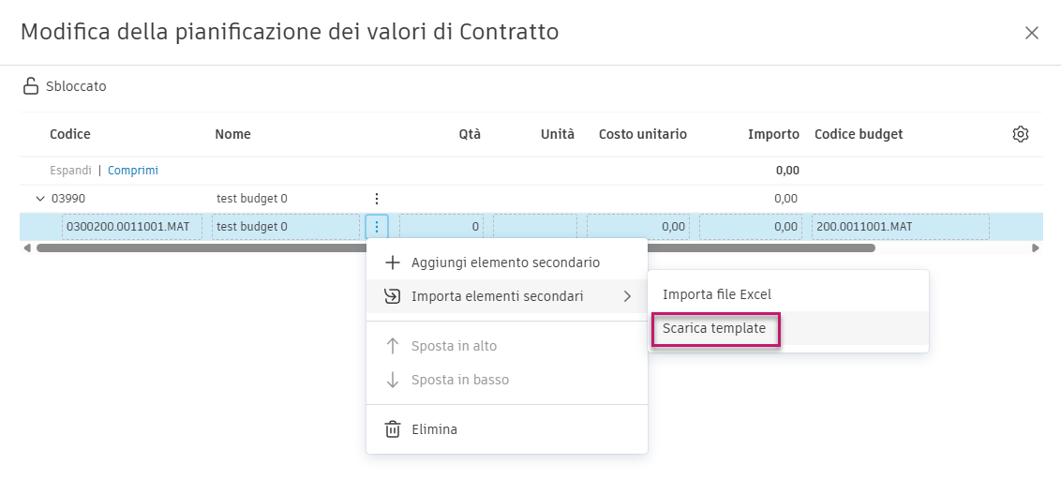The image size is (1061, 480).
Task: Click the down arrow icon for Sposta in basso
Action: 393,380
